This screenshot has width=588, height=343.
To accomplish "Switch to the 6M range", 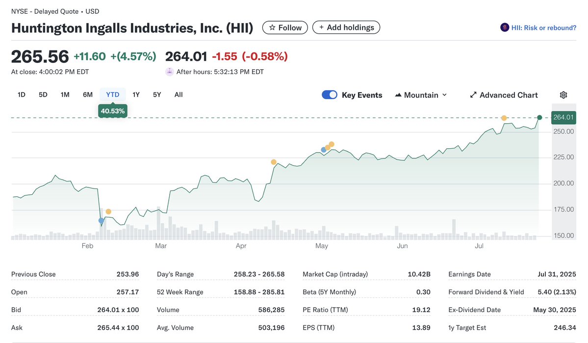I will point(88,95).
